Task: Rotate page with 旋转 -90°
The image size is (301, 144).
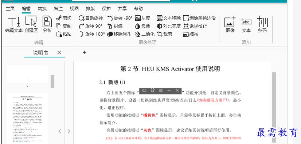Action: (120, 18)
